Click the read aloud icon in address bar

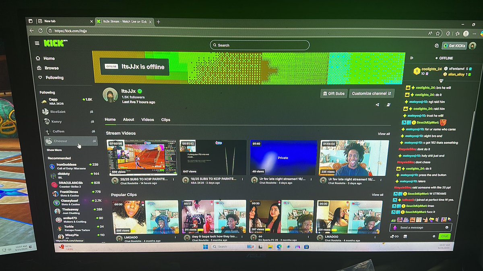tap(430, 33)
